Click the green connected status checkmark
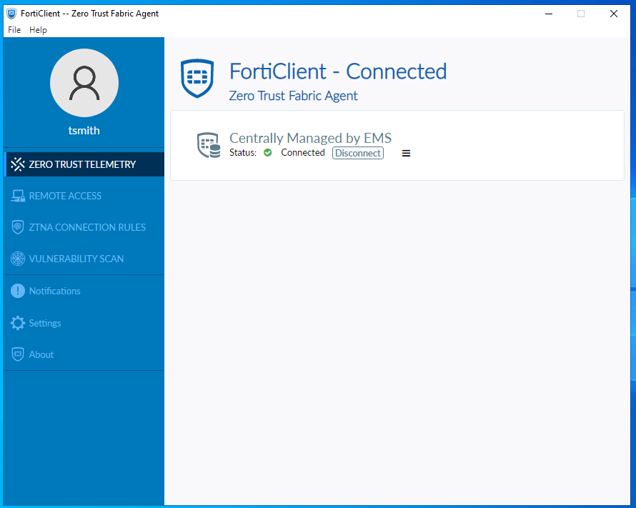Screen dimensions: 636x508 pyautogui.click(x=268, y=152)
